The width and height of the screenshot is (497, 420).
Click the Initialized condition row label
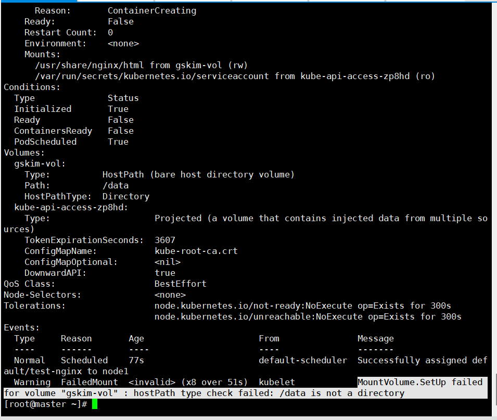43,109
